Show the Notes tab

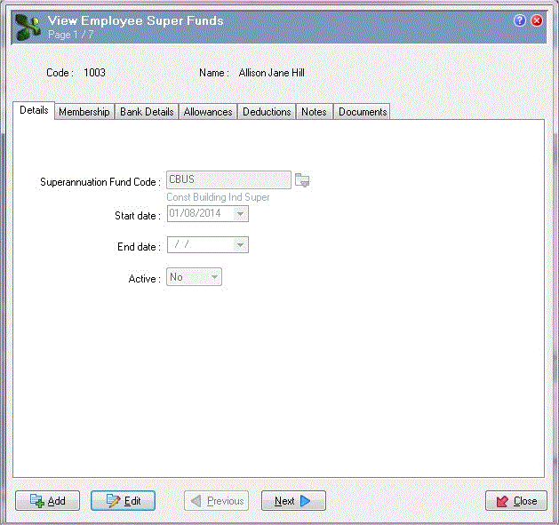[314, 112]
